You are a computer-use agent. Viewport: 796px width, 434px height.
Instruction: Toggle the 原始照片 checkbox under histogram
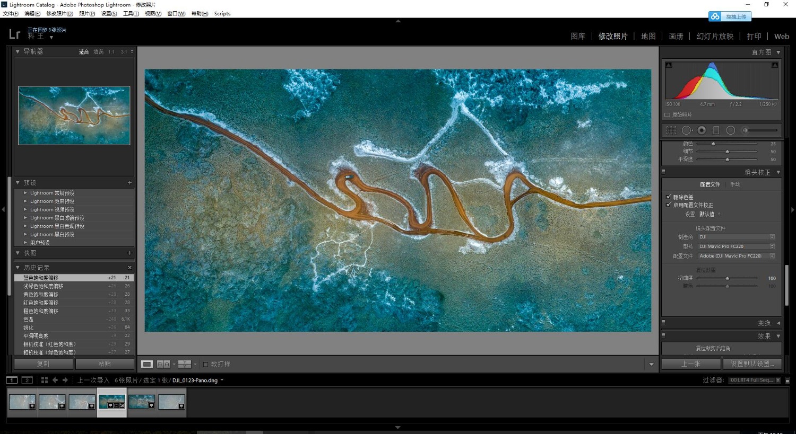click(668, 115)
